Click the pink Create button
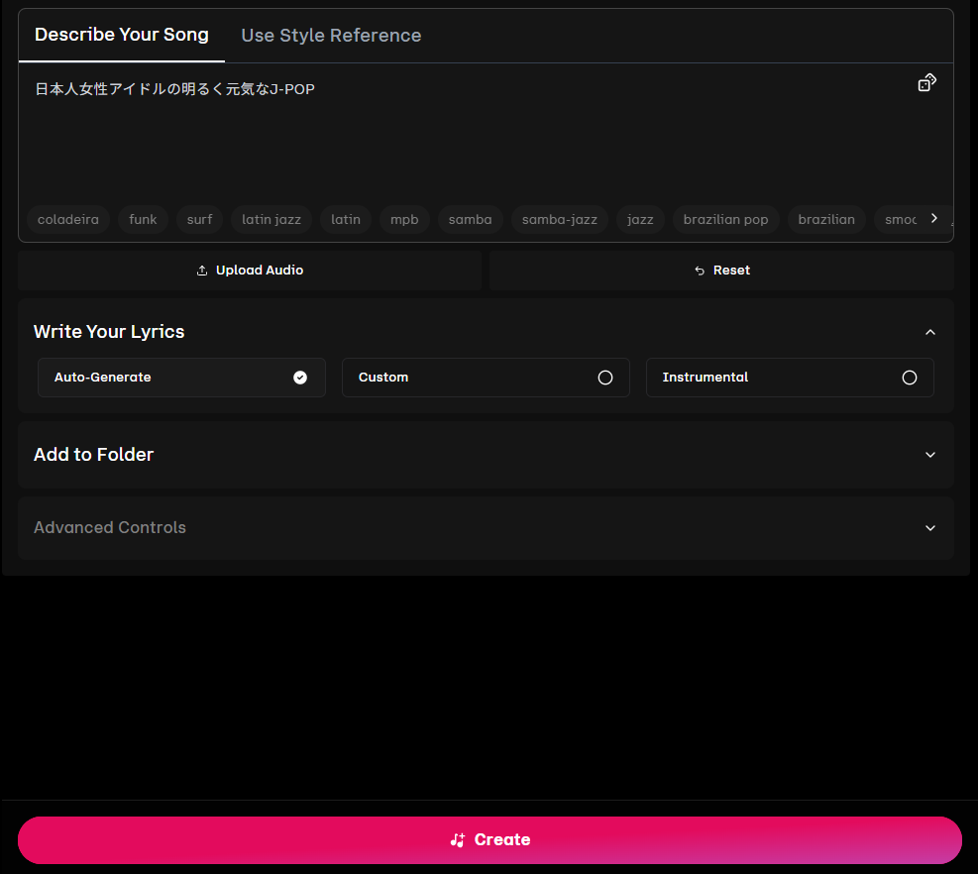978x874 pixels. tap(489, 839)
